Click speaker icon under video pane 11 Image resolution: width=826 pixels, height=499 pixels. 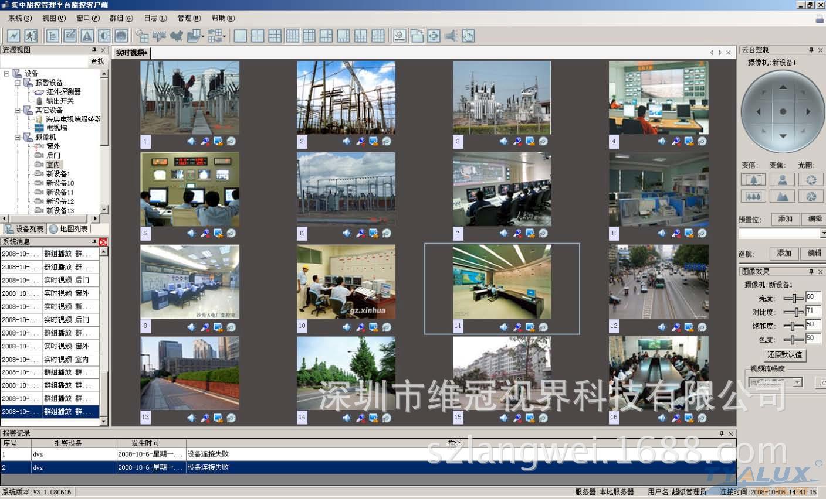(504, 327)
